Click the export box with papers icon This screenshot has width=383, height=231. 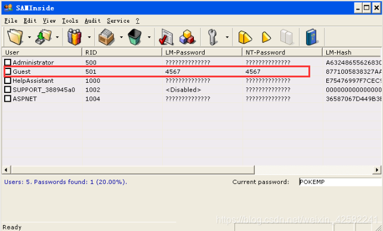tap(106, 37)
